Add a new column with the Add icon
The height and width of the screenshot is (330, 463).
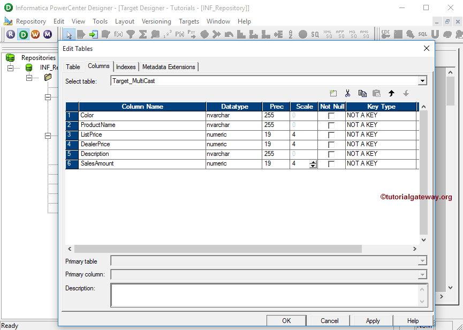pos(333,93)
